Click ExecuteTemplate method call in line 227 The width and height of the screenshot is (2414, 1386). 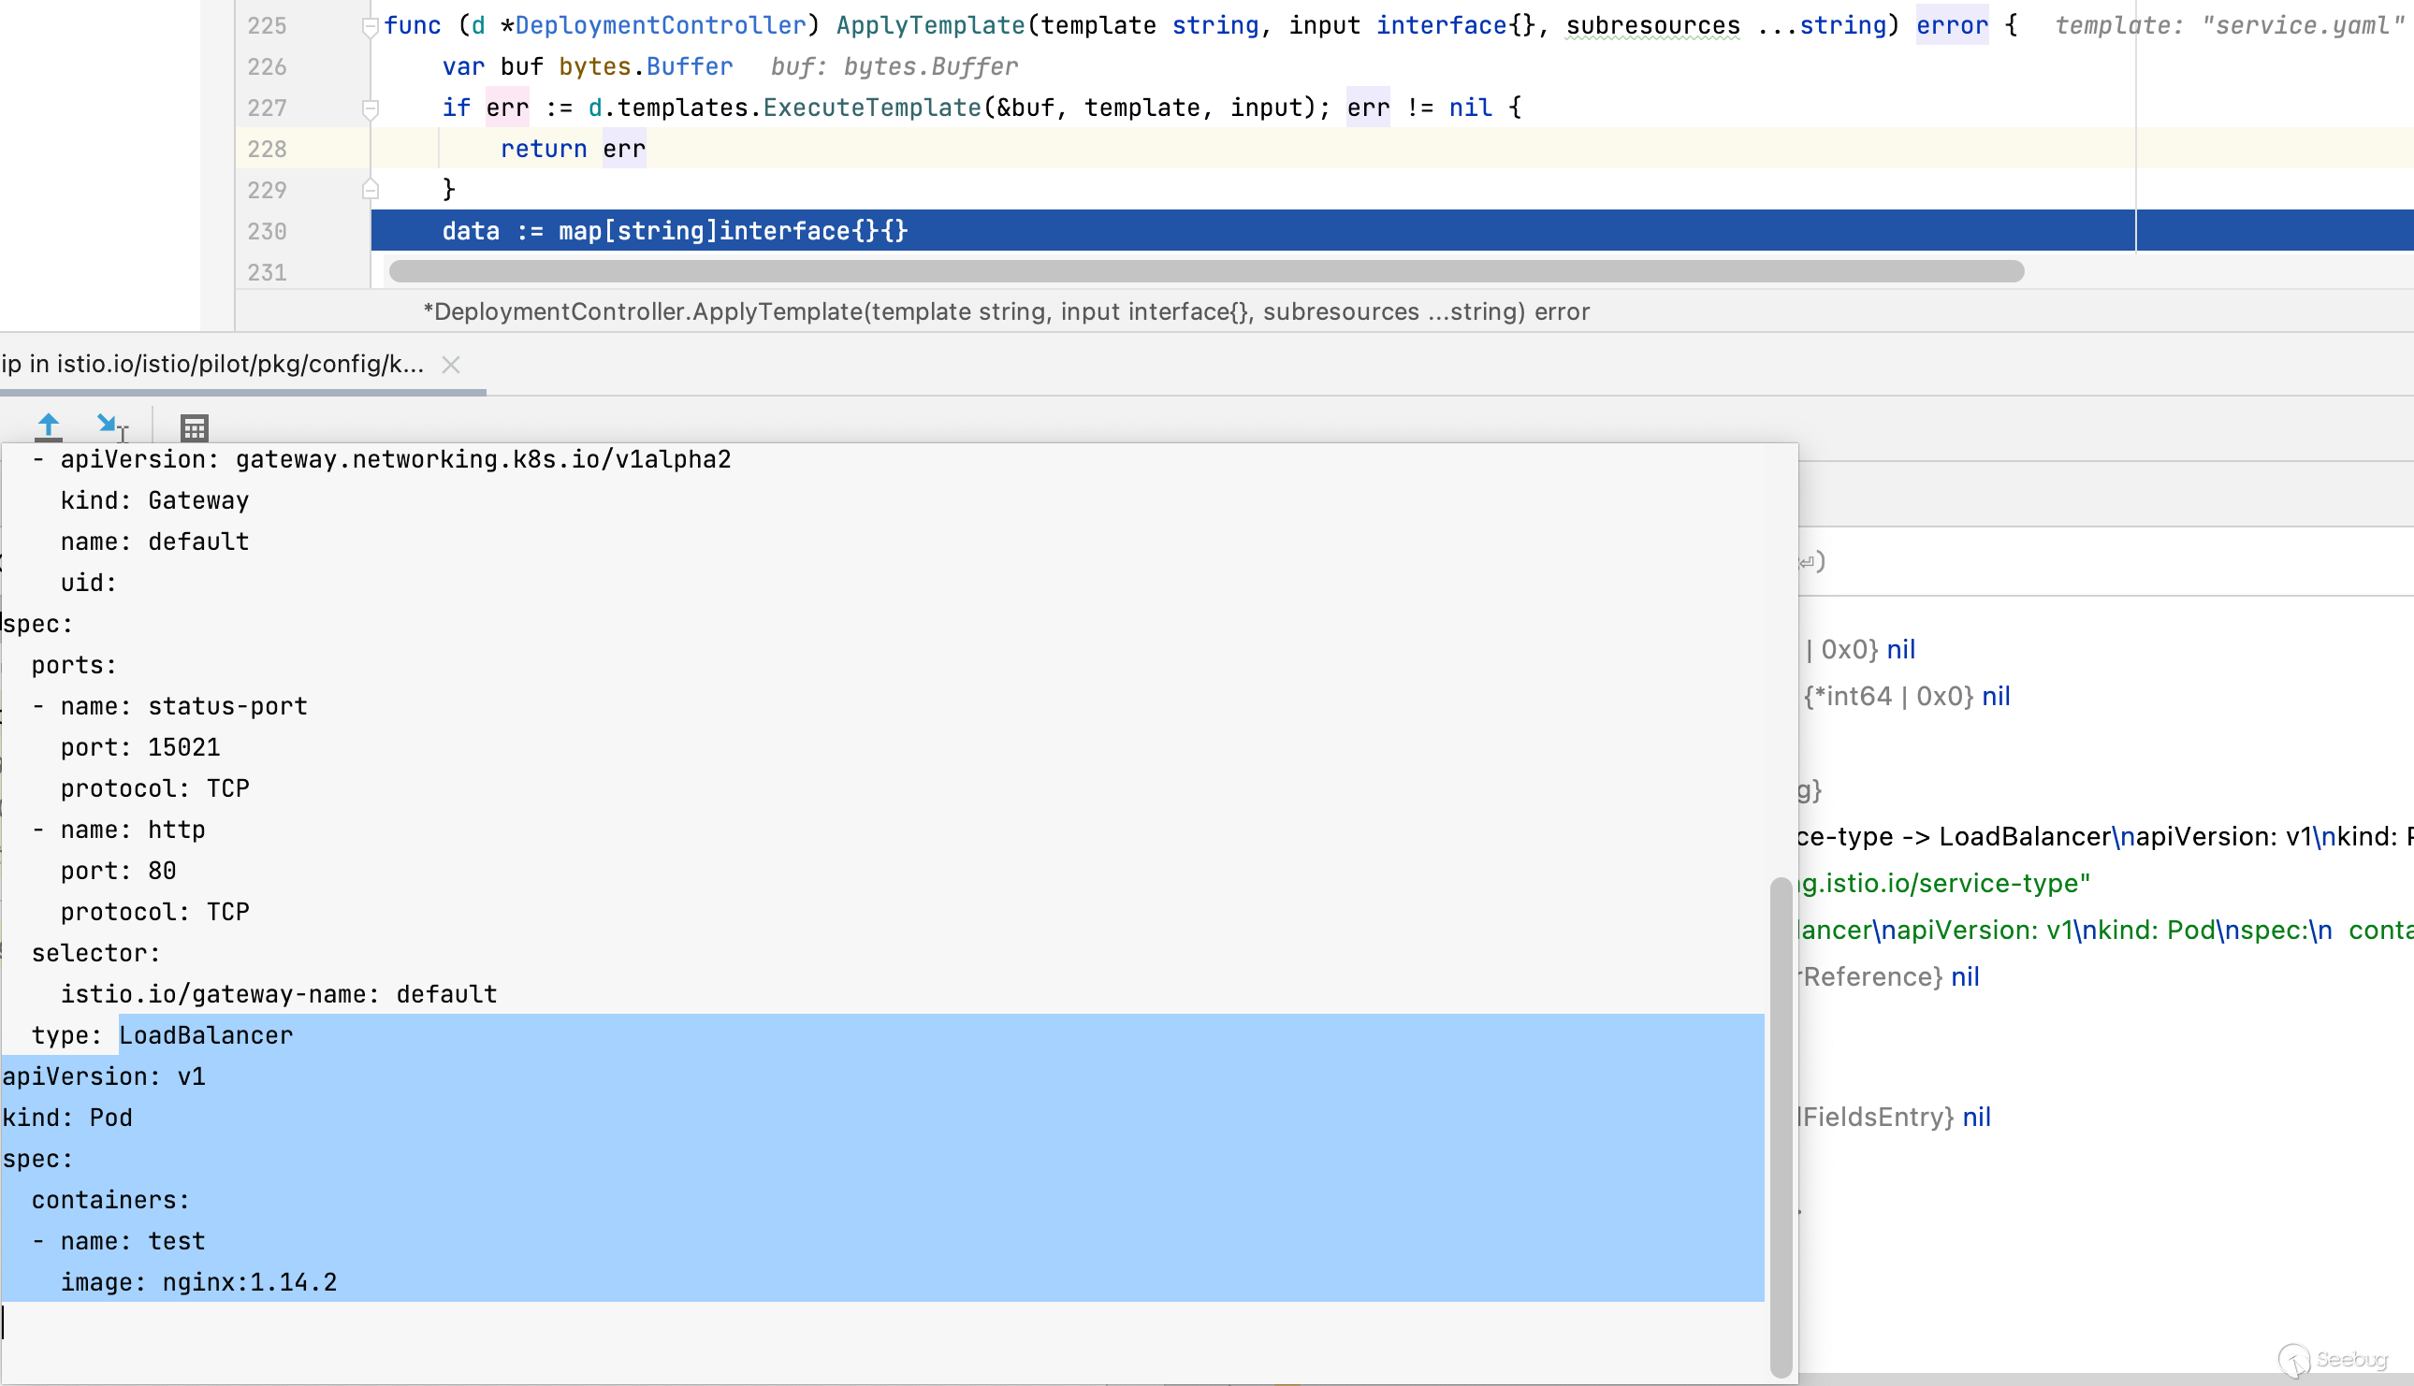[x=871, y=108]
